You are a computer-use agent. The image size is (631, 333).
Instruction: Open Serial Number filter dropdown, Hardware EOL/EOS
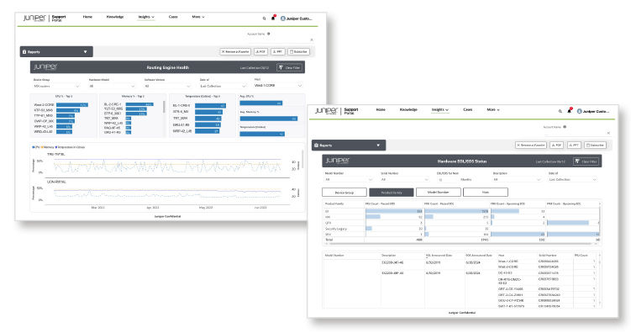click(405, 180)
